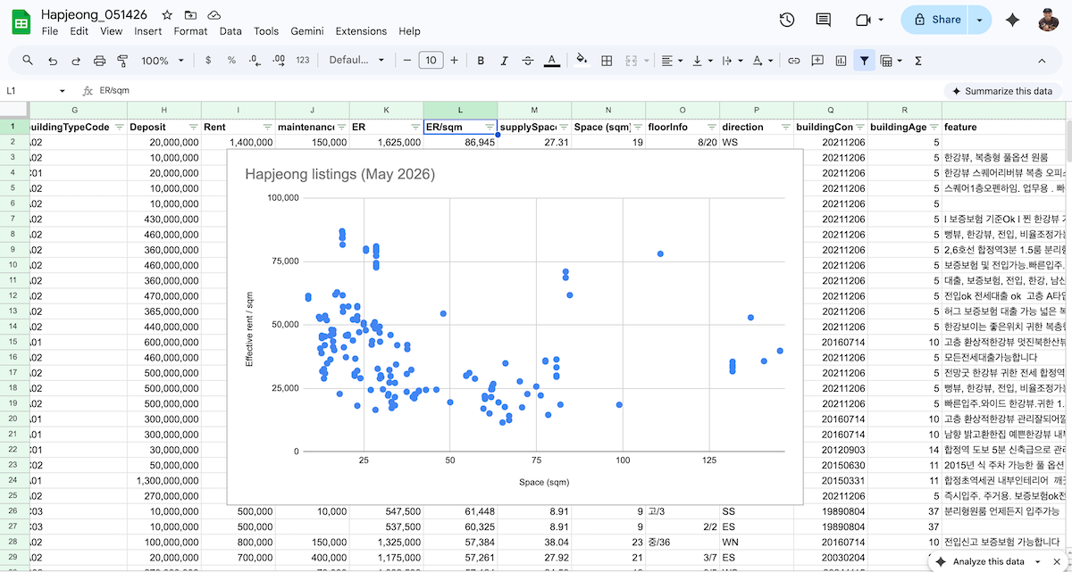The image size is (1072, 572).
Task: Click the borders icon in toolbar
Action: point(607,61)
